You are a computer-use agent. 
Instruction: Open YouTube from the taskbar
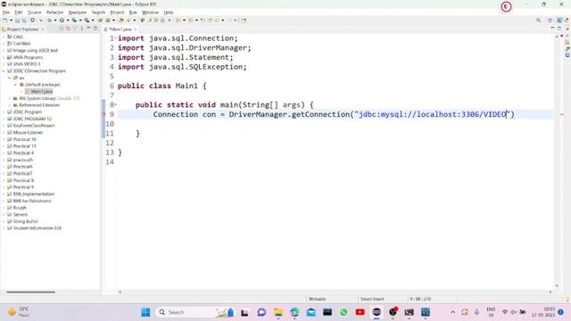360,312
